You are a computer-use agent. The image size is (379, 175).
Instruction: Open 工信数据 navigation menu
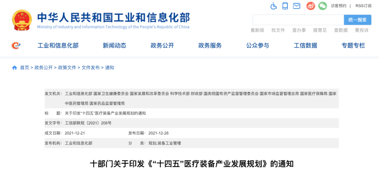pyautogui.click(x=306, y=45)
